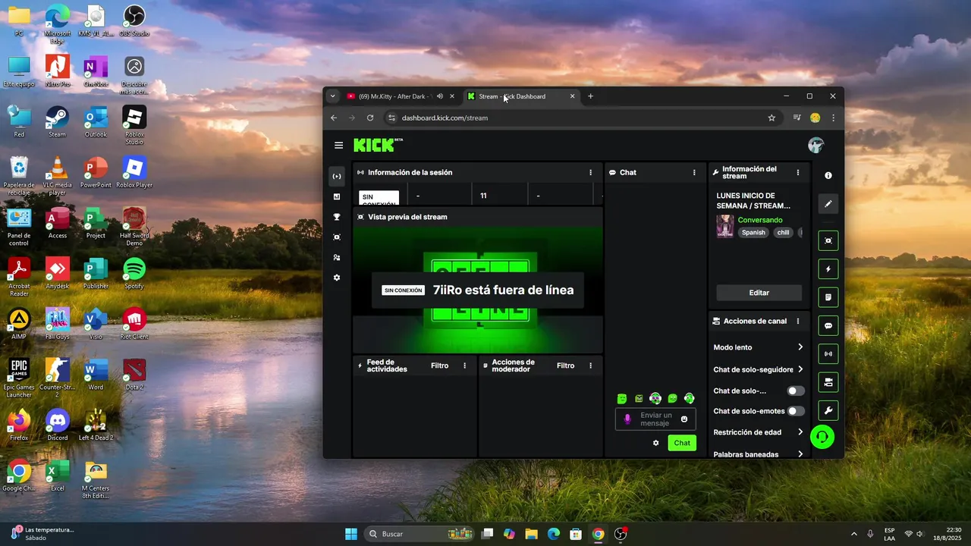Click the info icon in right panel strip

tap(828, 175)
